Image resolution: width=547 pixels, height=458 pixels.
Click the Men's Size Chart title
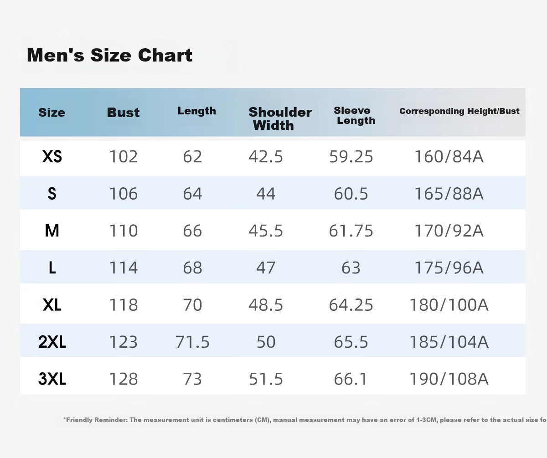tap(109, 55)
